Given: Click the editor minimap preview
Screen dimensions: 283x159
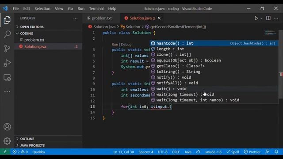Looking at the screenshot, I should (x=270, y=33).
